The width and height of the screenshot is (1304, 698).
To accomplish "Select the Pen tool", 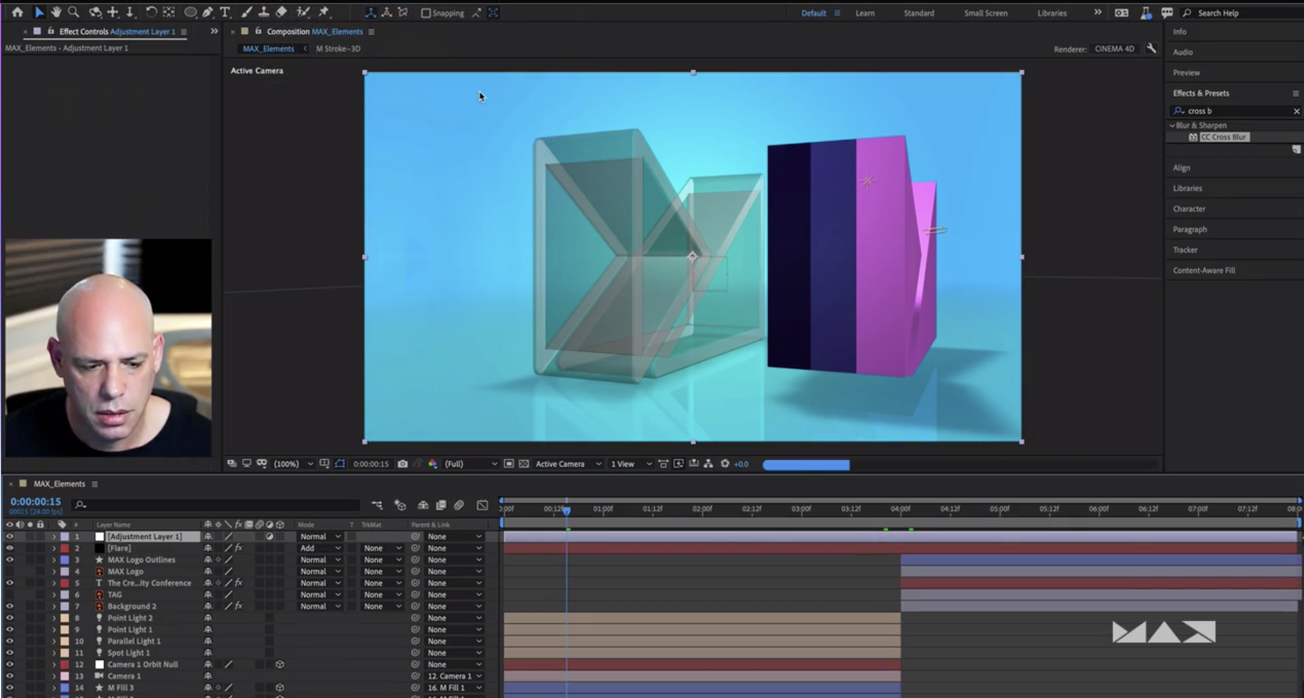I will (208, 12).
